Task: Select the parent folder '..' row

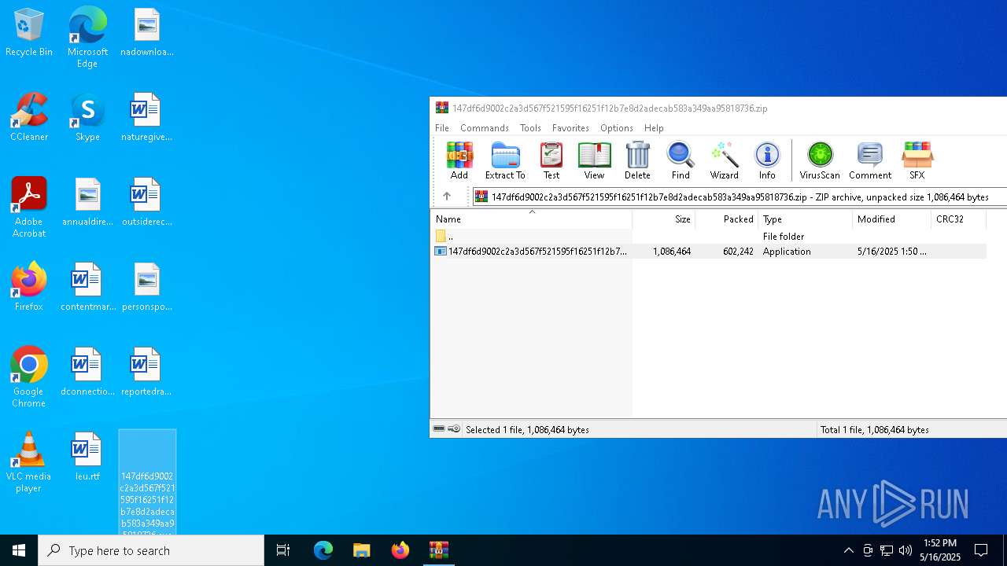Action: pos(708,236)
